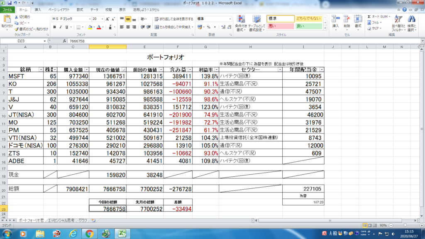Open Format as Table (テーブルとして書式設定)
The height and width of the screenshot is (239, 425).
(x=256, y=23)
